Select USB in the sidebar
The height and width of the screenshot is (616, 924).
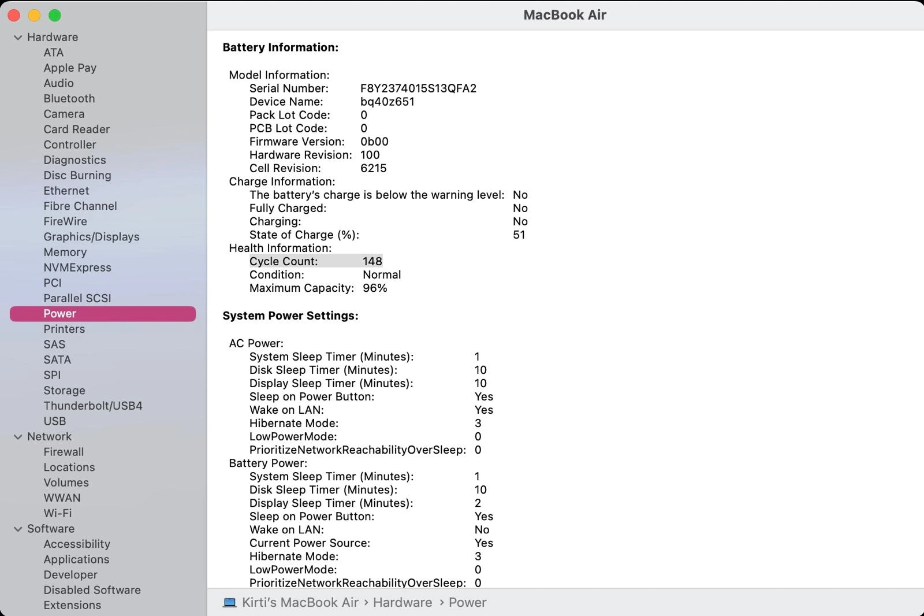(55, 421)
